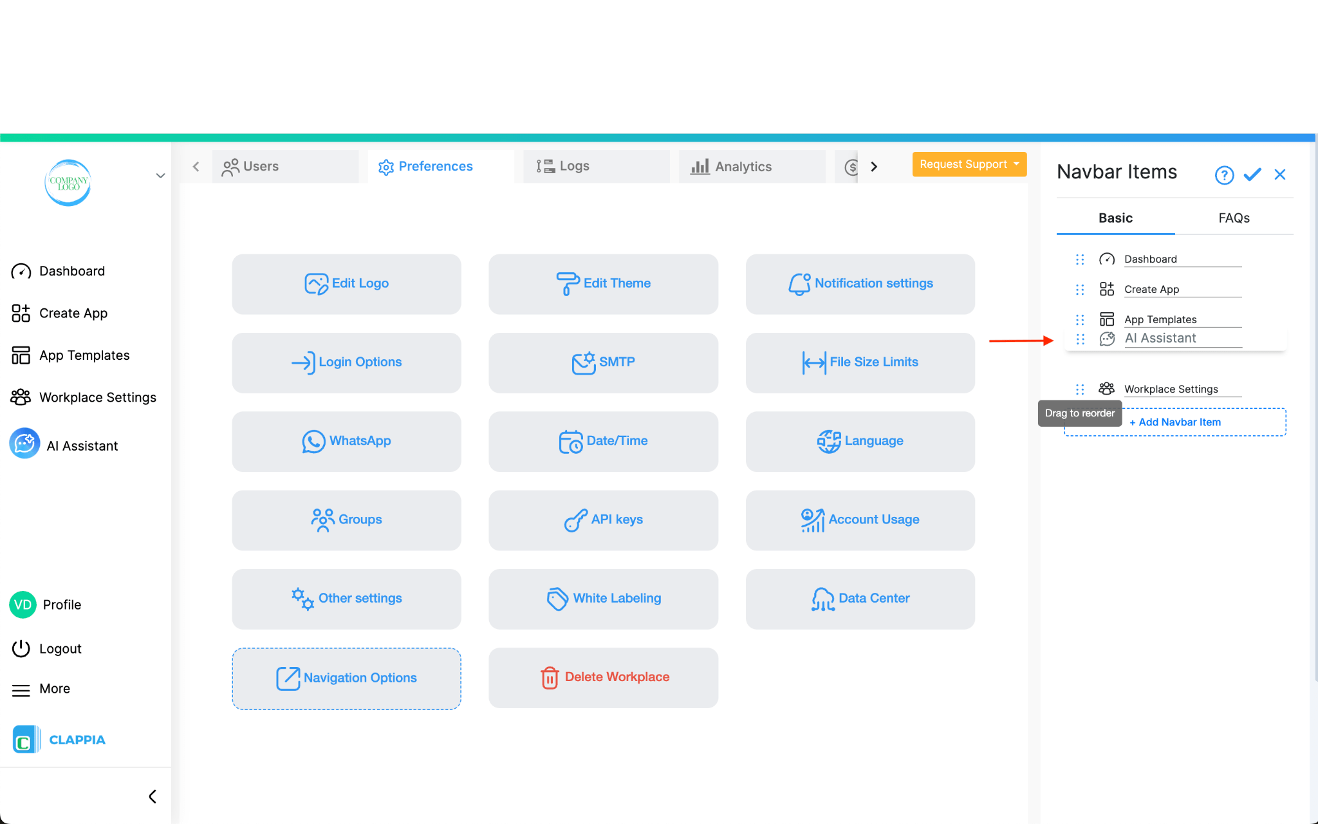Click the Create App icon in sidebar
Image resolution: width=1318 pixels, height=824 pixels.
pos(21,314)
